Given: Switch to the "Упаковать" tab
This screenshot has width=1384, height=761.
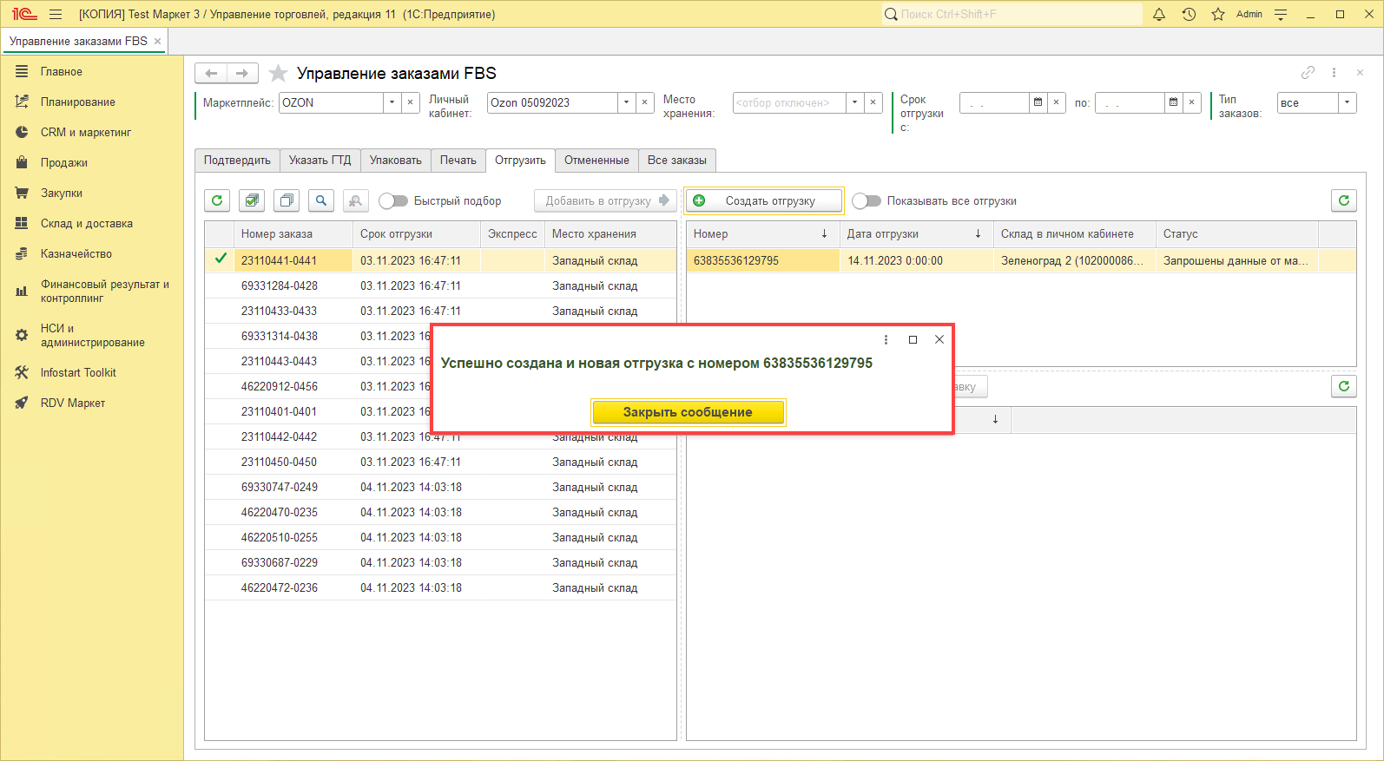Looking at the screenshot, I should coord(395,161).
